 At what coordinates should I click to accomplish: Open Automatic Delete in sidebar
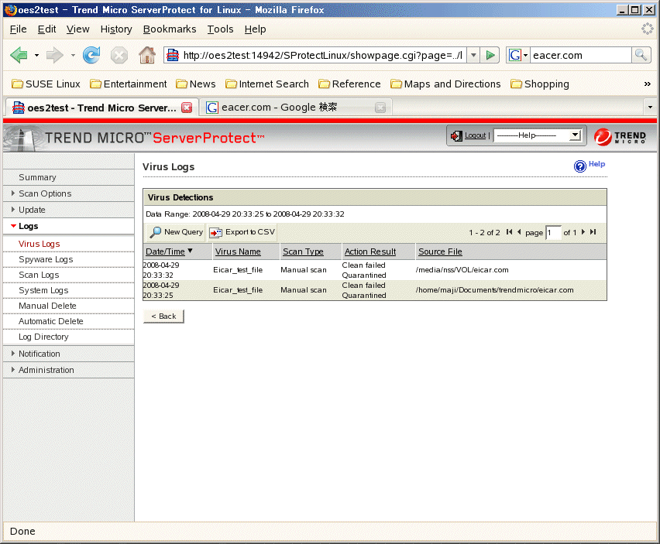[51, 321]
